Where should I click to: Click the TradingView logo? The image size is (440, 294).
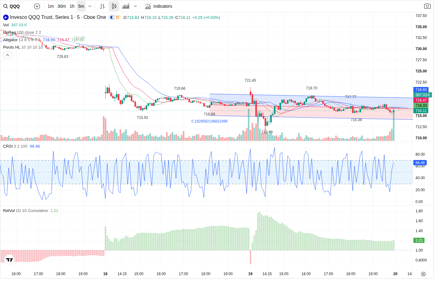(x=10, y=260)
